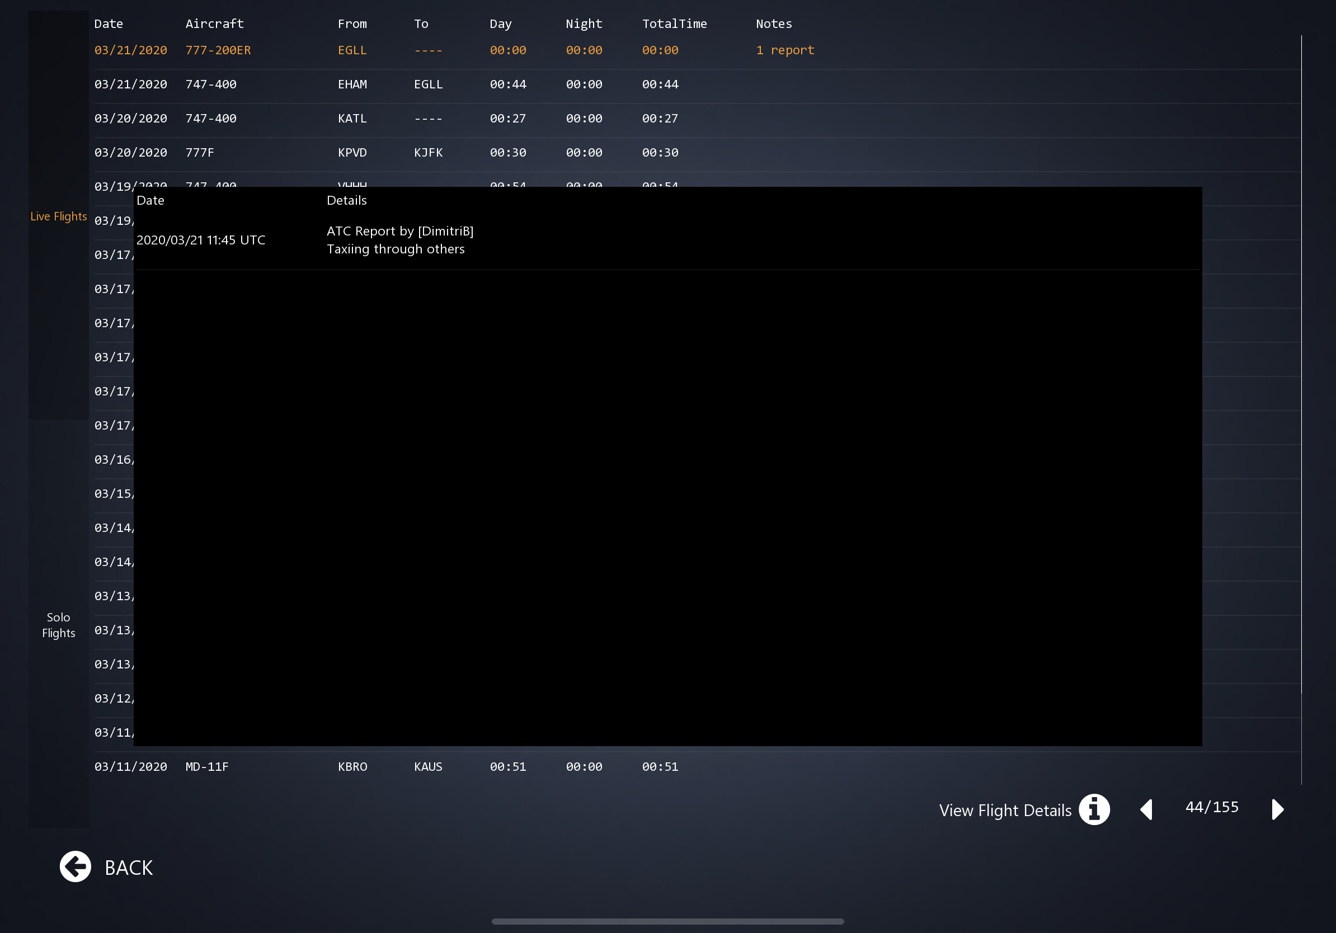Switch to Solo Flights tab
1336x933 pixels.
point(58,625)
